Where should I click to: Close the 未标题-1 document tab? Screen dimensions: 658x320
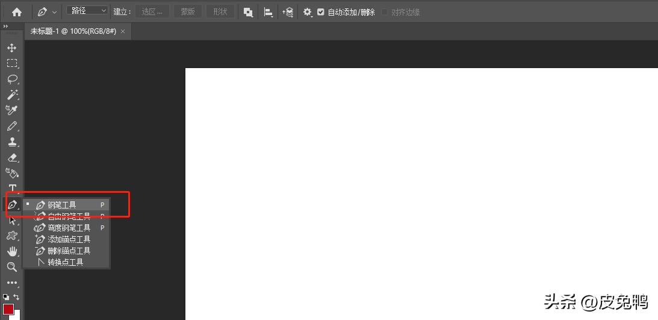123,31
